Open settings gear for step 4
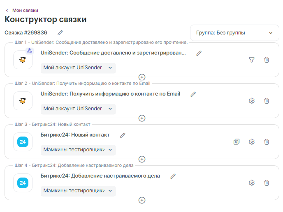Image resolution: width=283 pixels, height=212 pixels. point(252,183)
